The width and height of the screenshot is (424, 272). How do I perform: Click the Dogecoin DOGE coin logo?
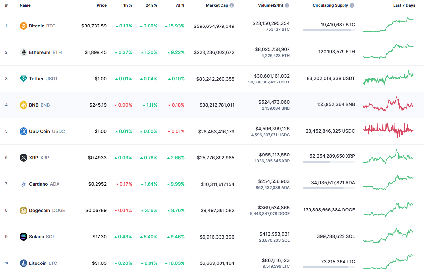click(x=23, y=210)
